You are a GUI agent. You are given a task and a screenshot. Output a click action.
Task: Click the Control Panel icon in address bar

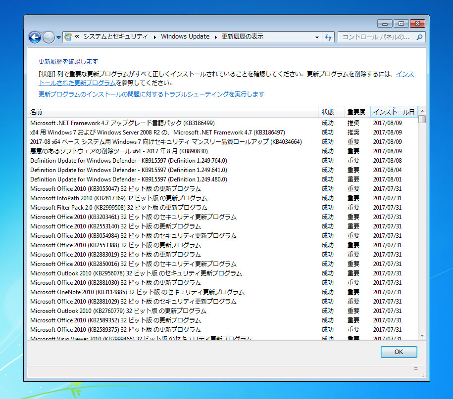pyautogui.click(x=68, y=37)
